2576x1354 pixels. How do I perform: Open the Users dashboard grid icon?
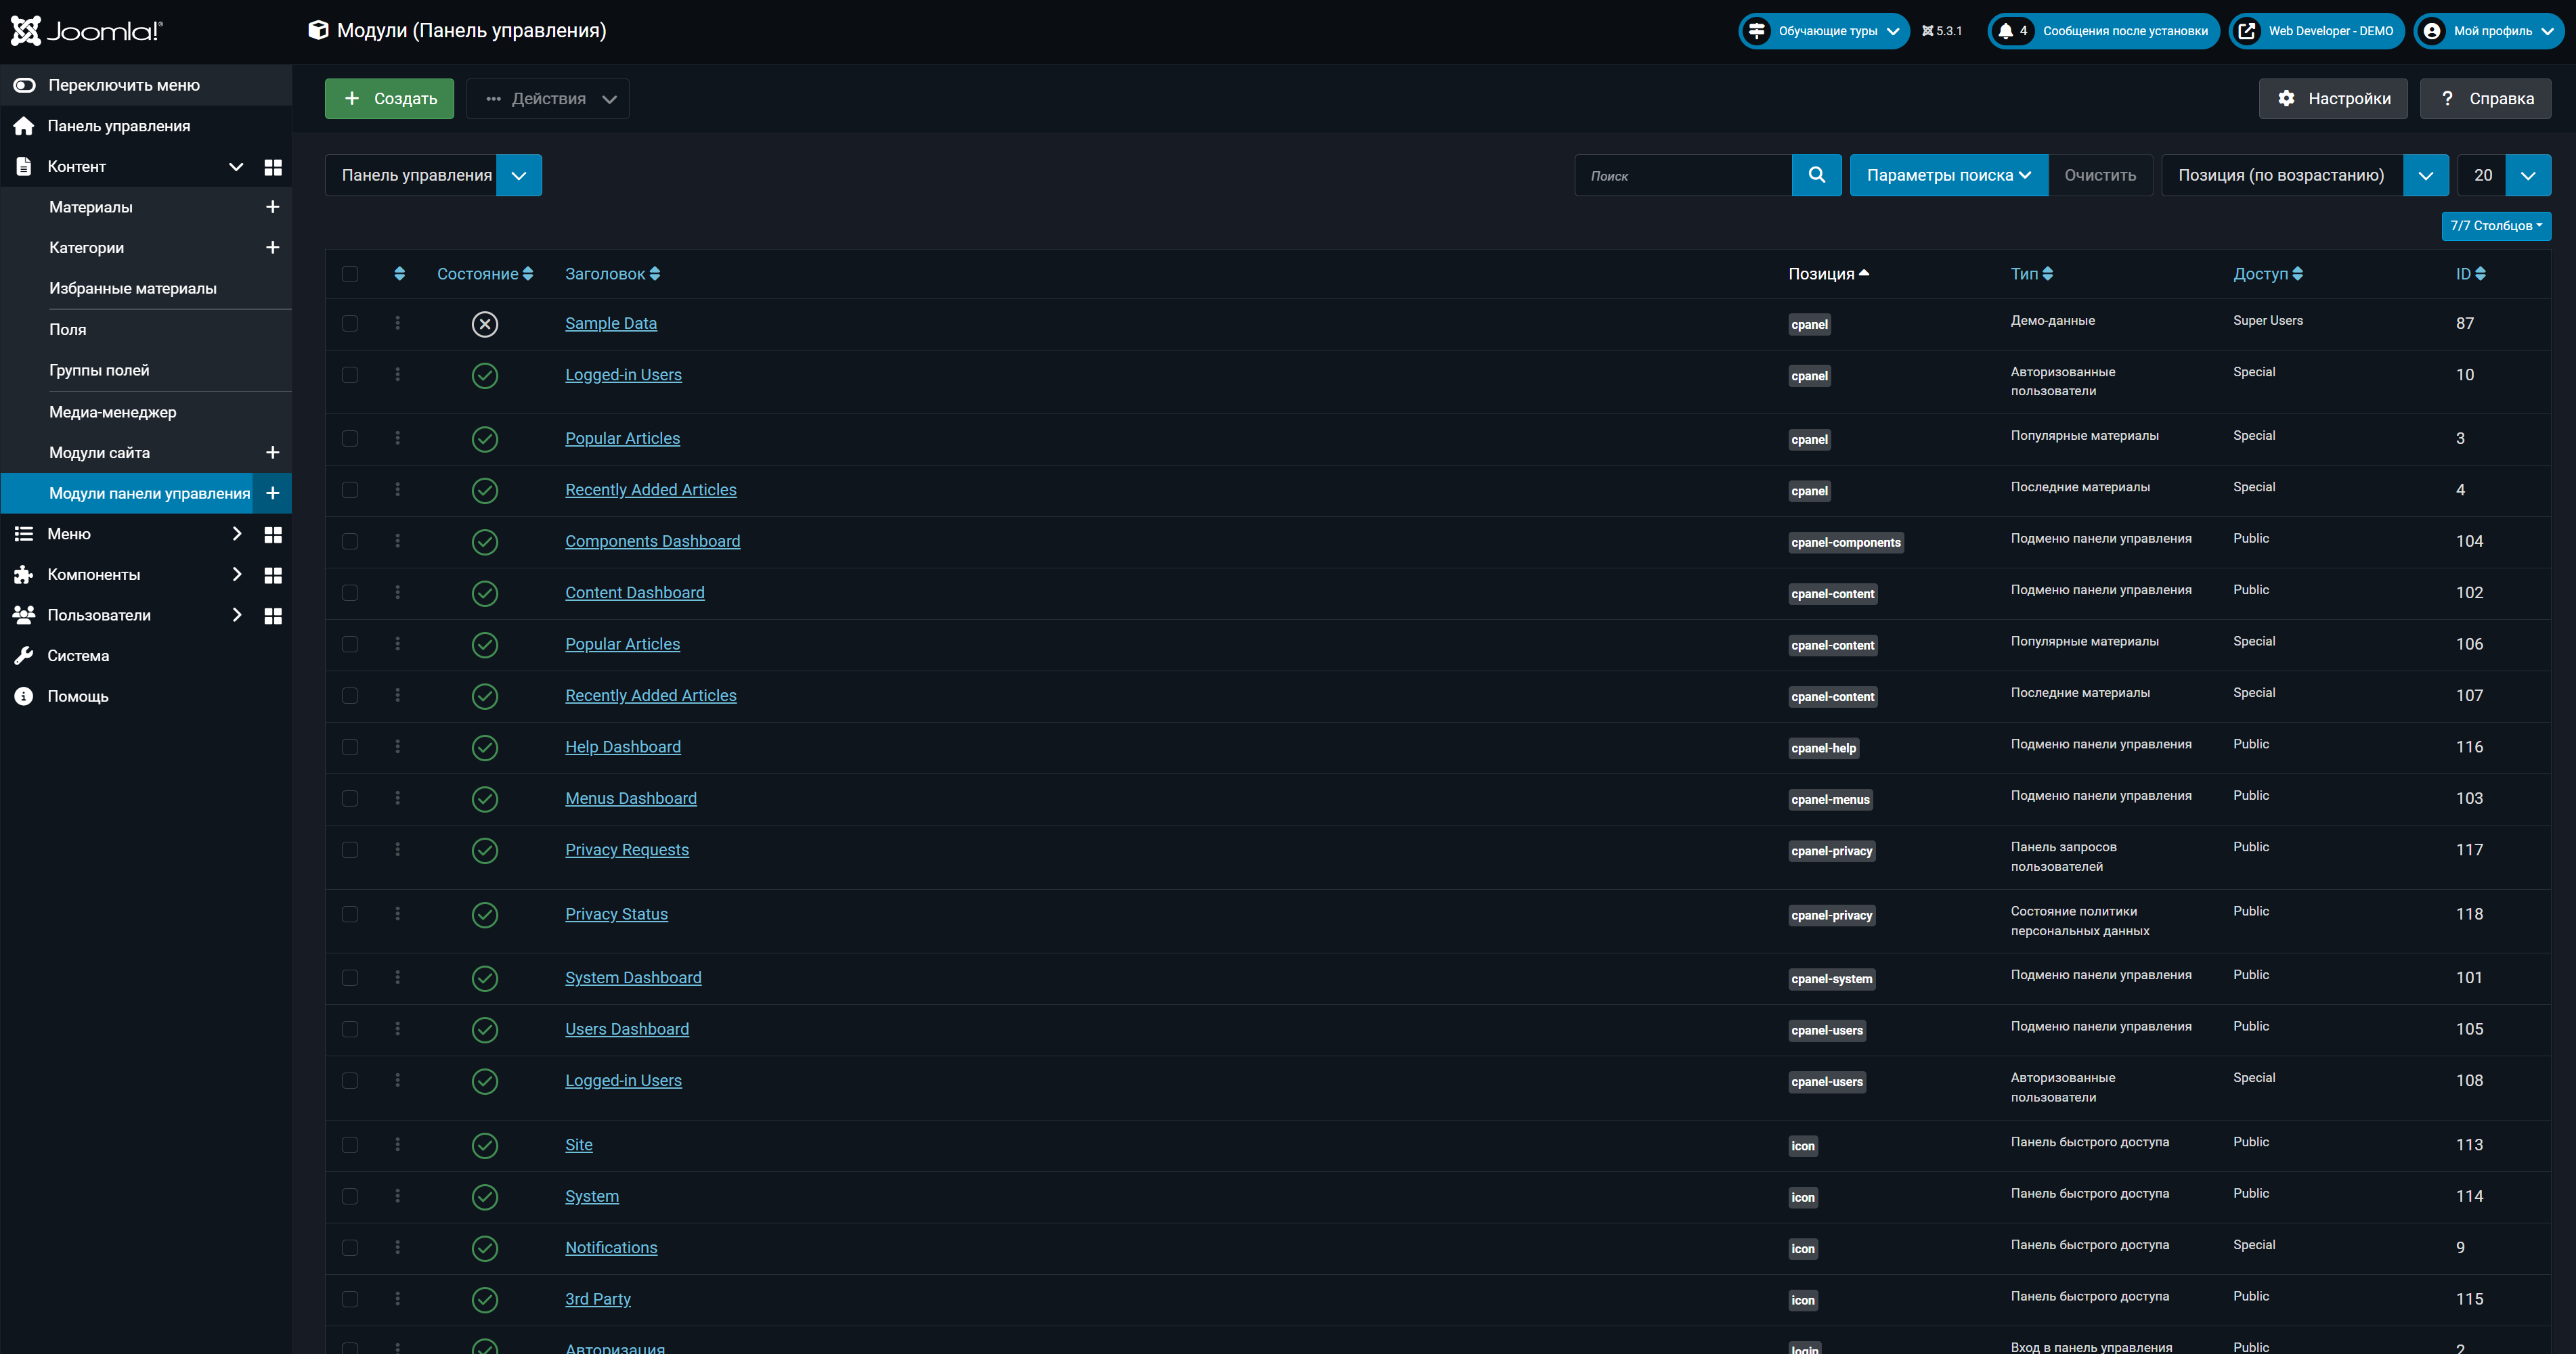(272, 616)
